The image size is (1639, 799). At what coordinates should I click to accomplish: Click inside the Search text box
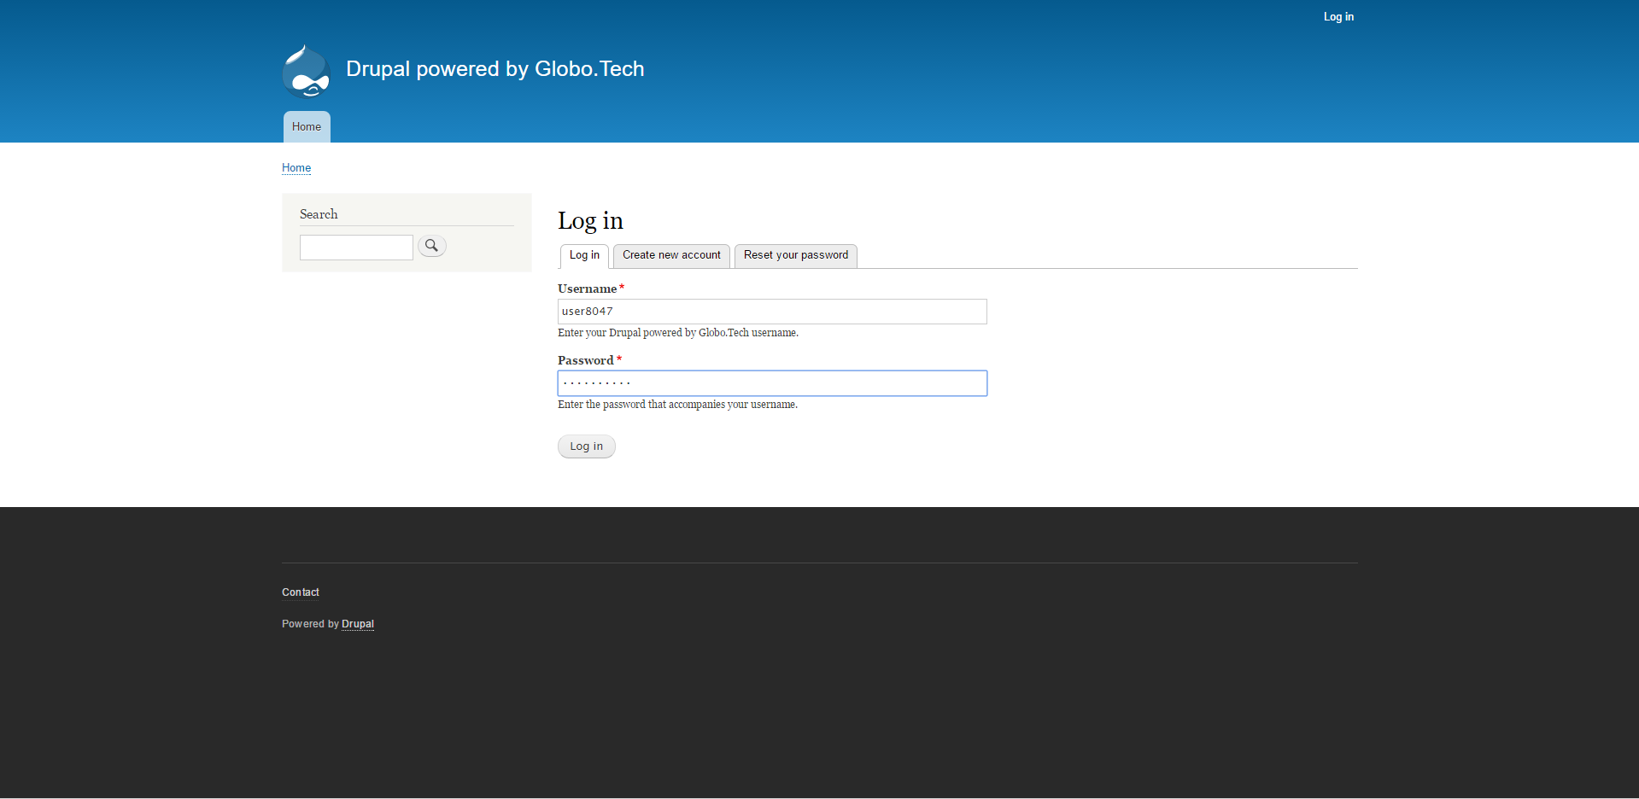coord(356,248)
